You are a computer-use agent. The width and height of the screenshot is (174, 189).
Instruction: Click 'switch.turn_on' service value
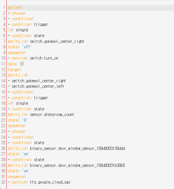(x=44, y=58)
